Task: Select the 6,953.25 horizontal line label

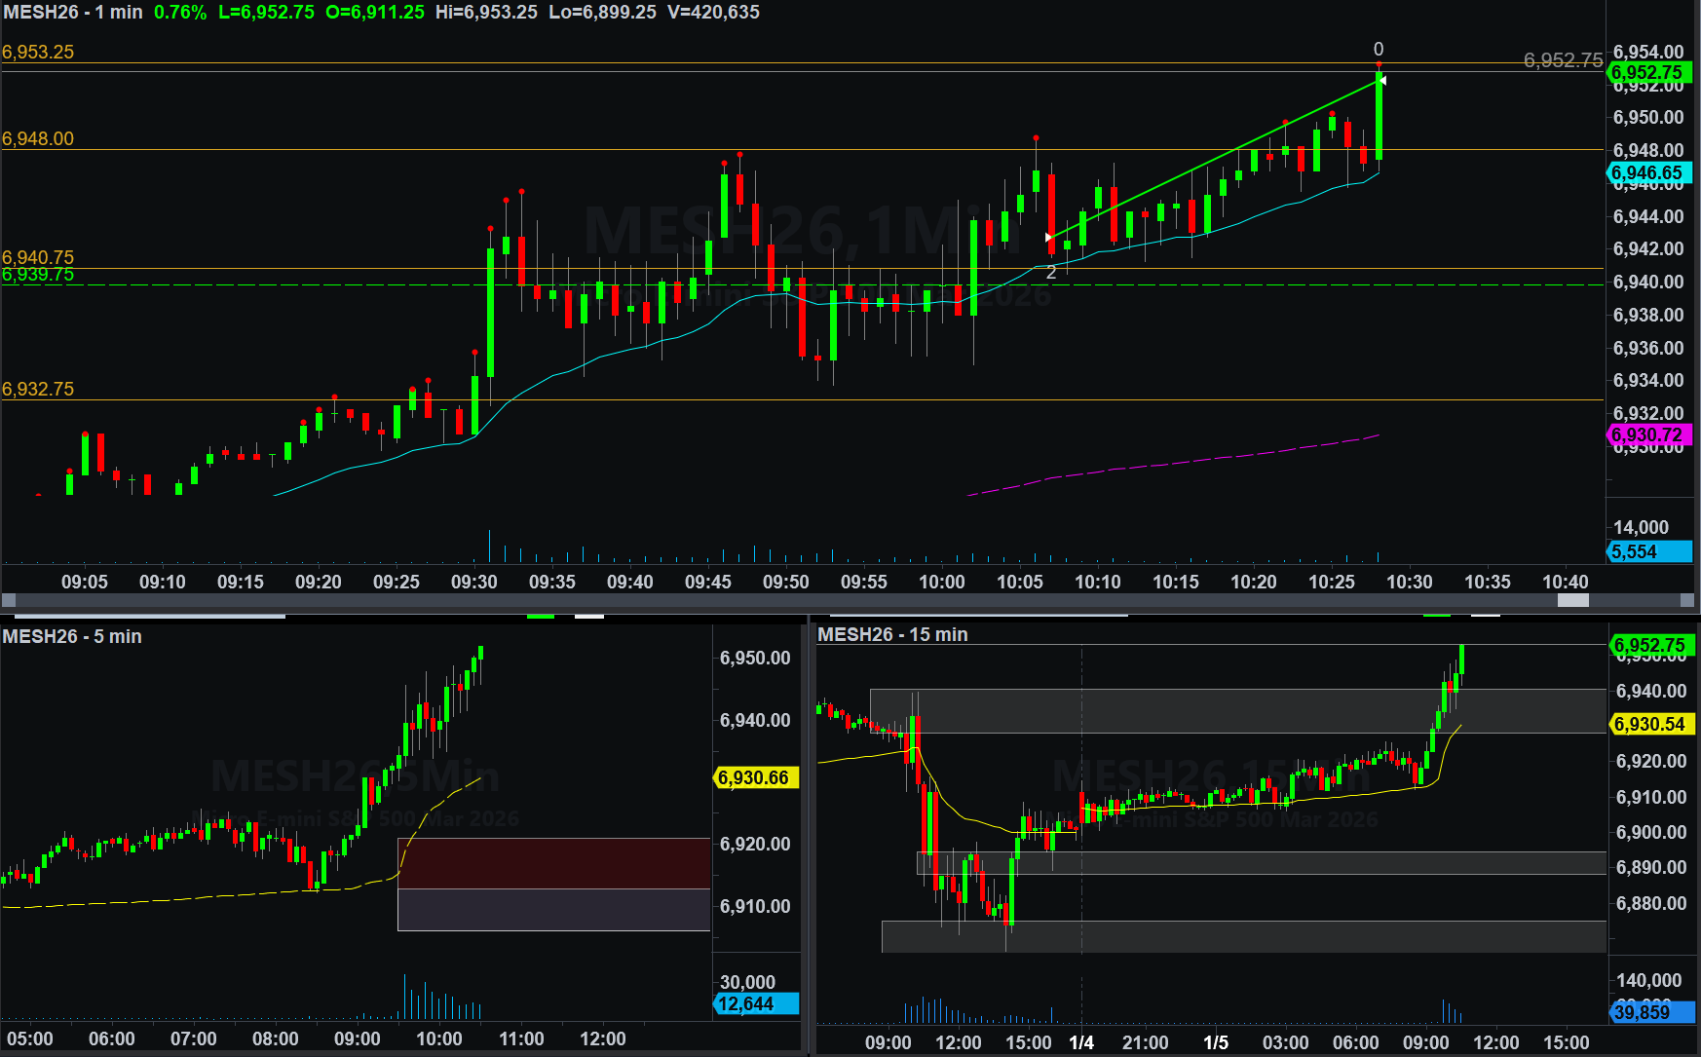Action: coord(38,52)
